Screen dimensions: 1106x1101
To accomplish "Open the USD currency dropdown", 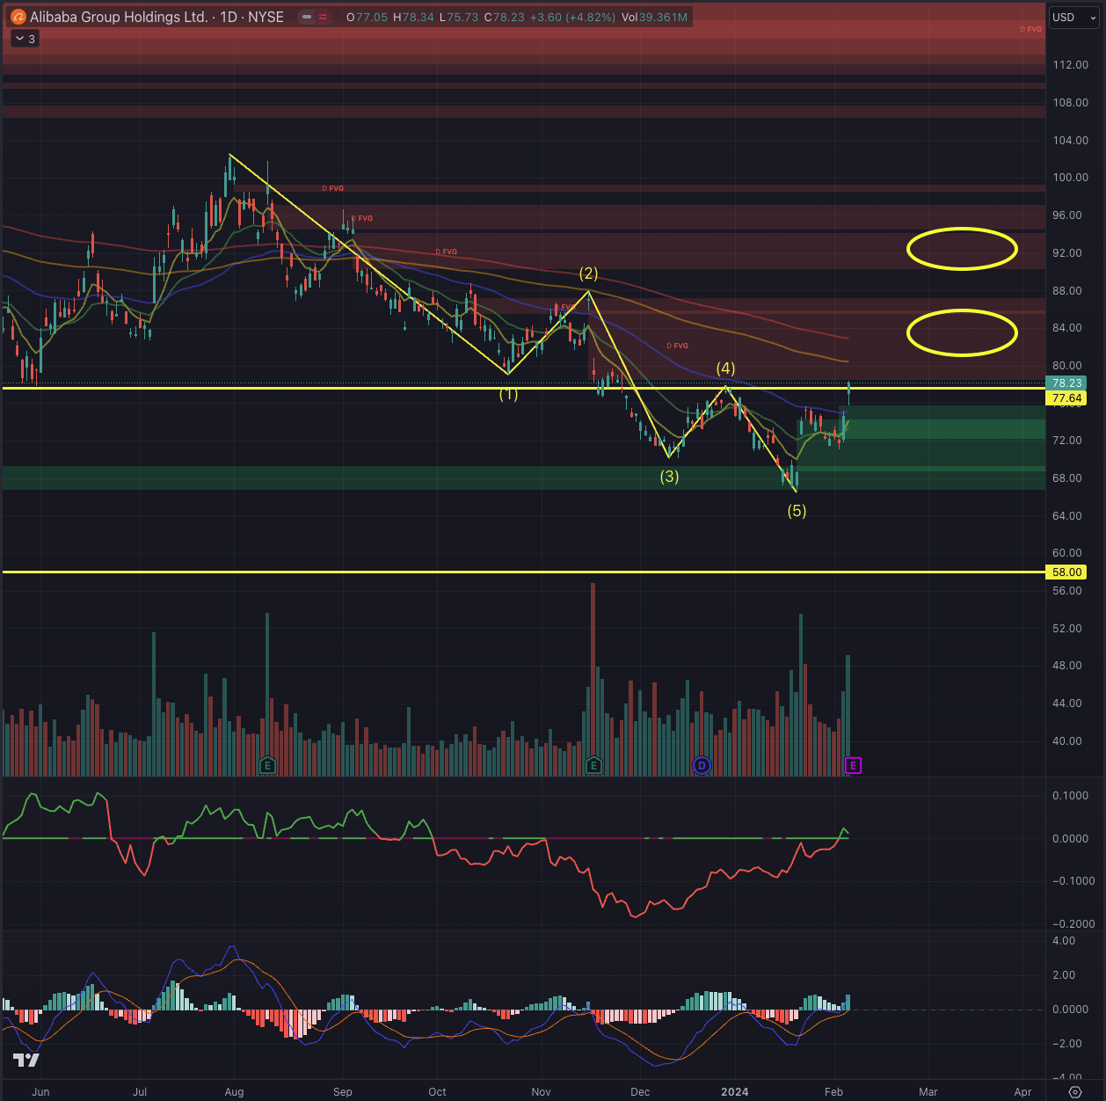I will pyautogui.click(x=1073, y=18).
